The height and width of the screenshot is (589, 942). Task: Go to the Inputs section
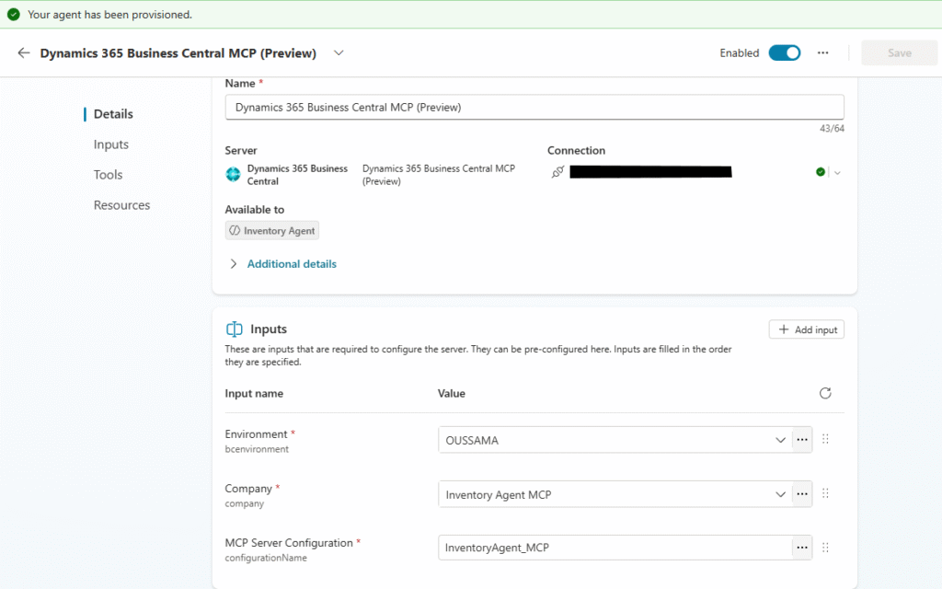pyautogui.click(x=111, y=144)
